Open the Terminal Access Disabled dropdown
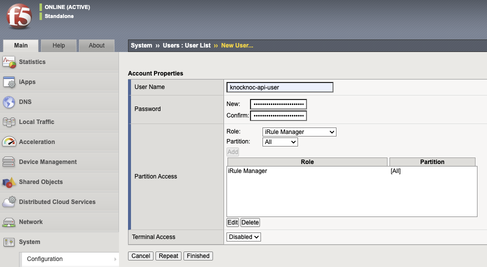 243,237
